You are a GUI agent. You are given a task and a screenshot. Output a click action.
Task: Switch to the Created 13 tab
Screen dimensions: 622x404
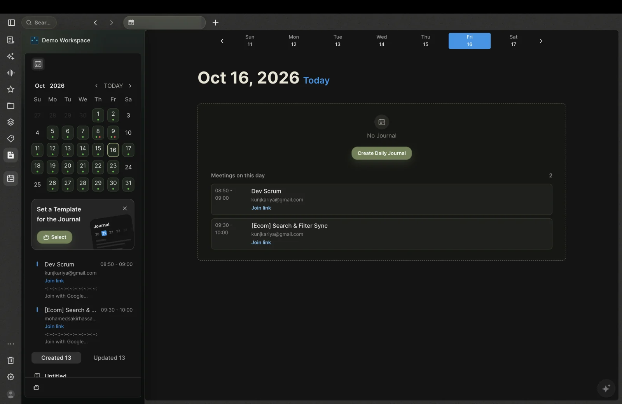tap(56, 358)
